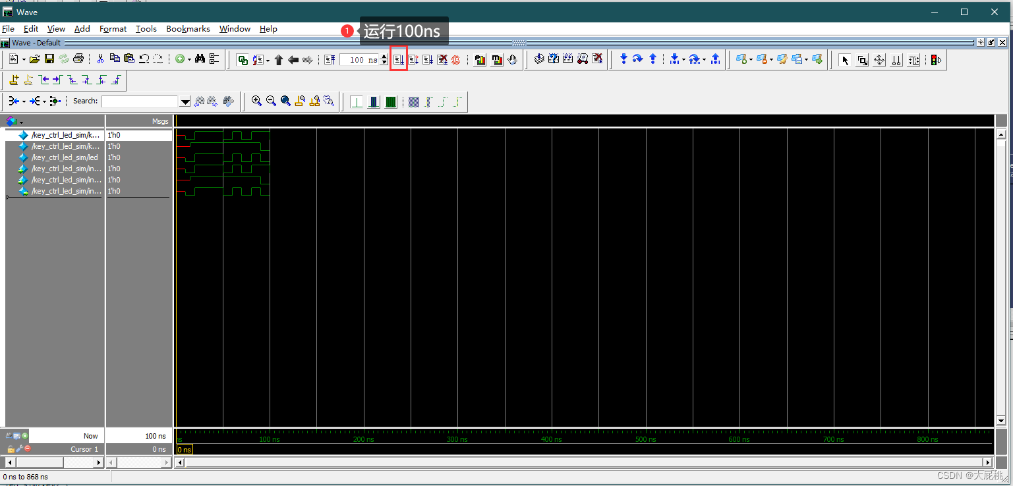Open the Step Into Current dropdown arrow
The image size is (1013, 486).
pos(683,60)
